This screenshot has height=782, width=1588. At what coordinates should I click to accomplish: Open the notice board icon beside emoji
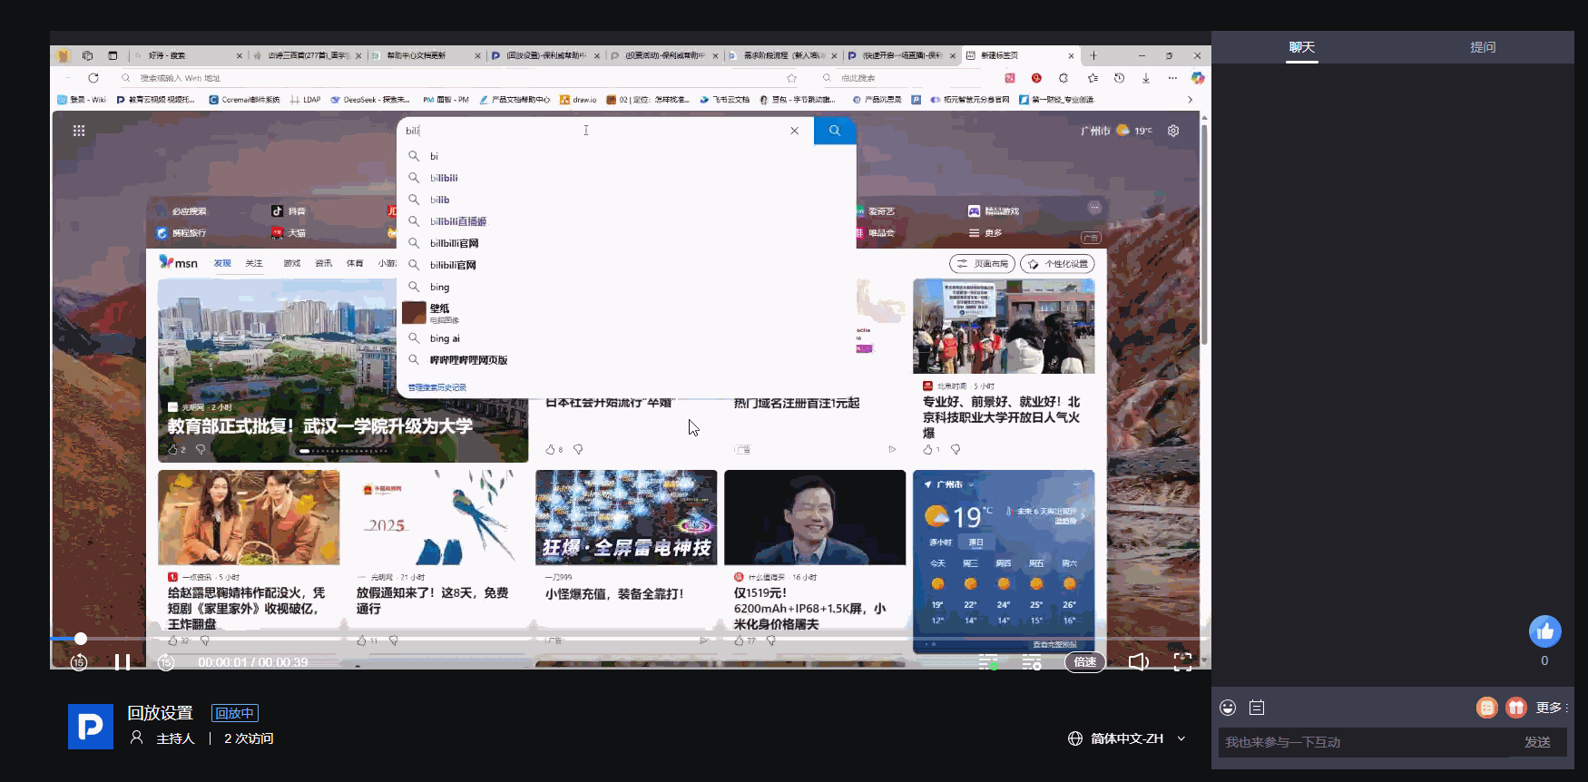(x=1257, y=708)
